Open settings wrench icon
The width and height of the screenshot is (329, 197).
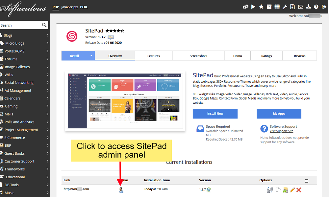point(285,7)
